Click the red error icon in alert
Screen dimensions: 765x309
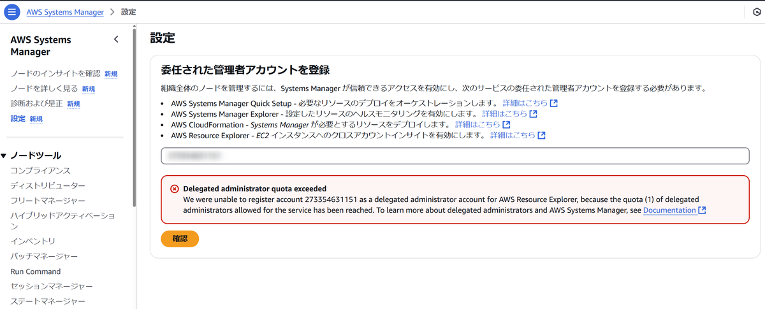175,189
